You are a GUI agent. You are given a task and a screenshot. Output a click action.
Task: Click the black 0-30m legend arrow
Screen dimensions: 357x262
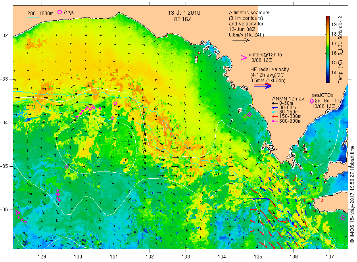275,103
